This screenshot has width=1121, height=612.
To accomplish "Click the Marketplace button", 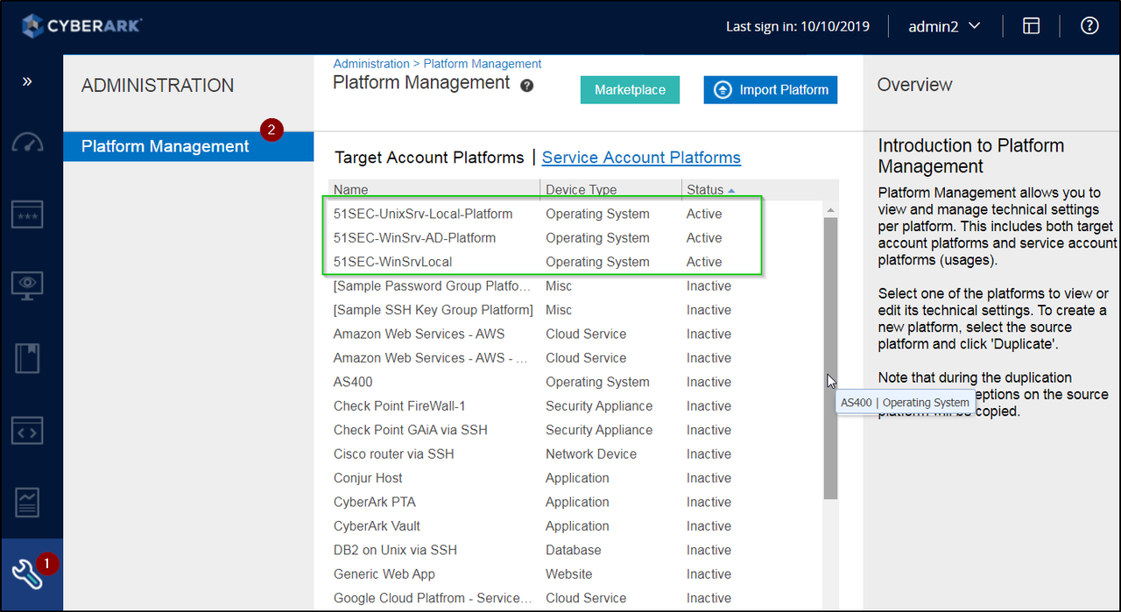I will tap(630, 89).
